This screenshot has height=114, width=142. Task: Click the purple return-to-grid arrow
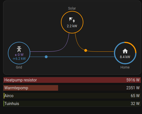[x=16, y=55]
